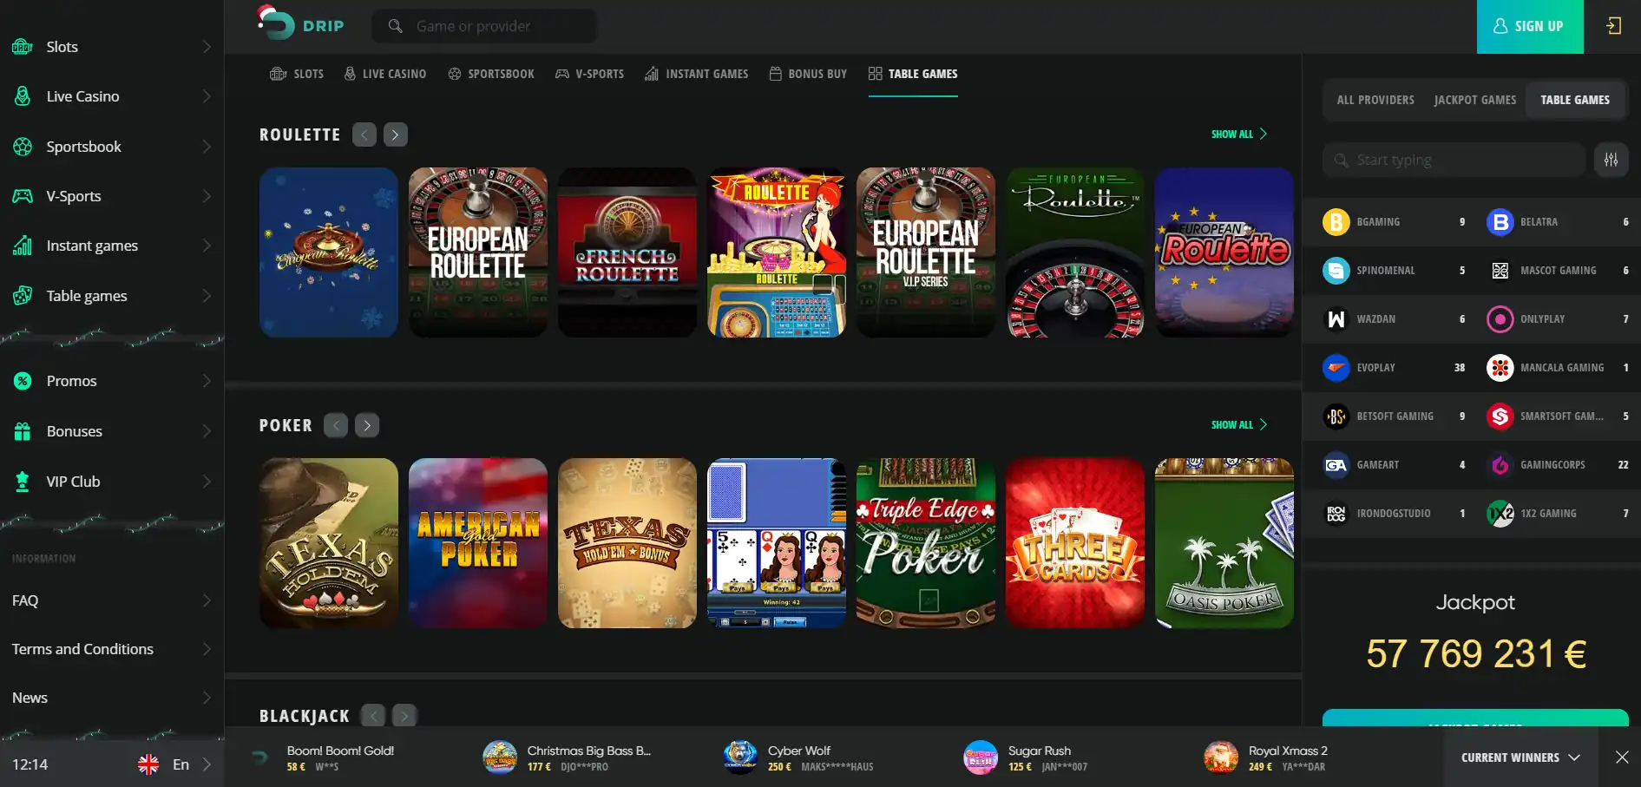The width and height of the screenshot is (1641, 787).
Task: Click the Sugar Rush winner entry
Action: 1026,757
